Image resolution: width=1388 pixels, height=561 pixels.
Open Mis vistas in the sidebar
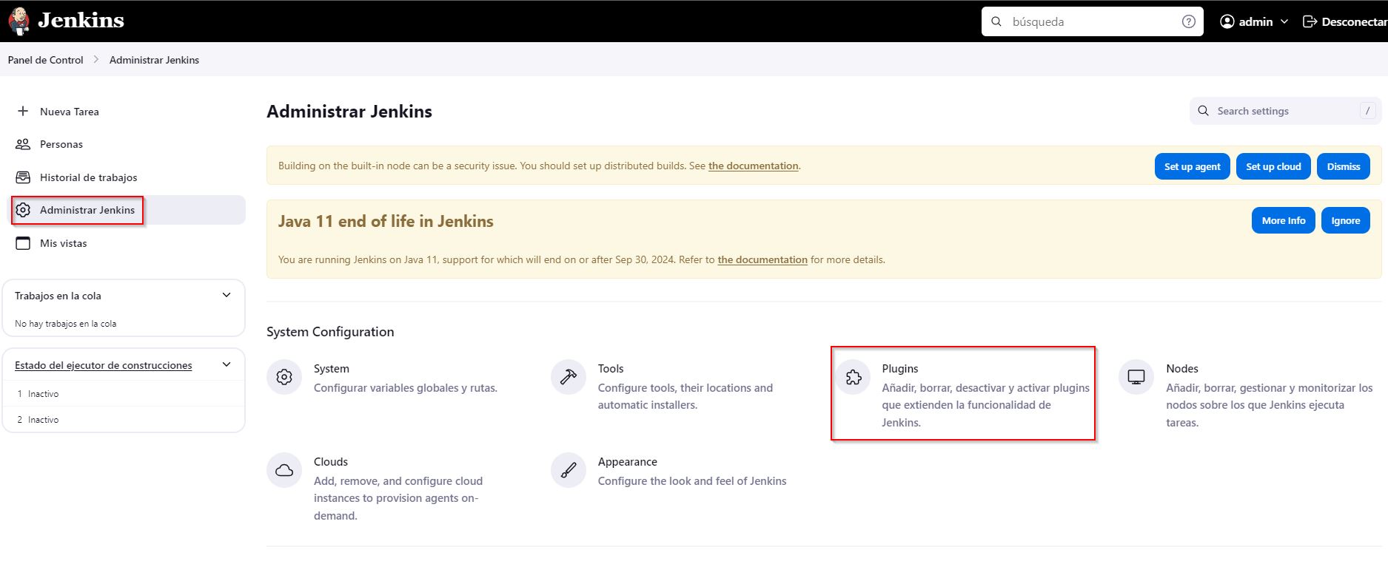(x=64, y=243)
